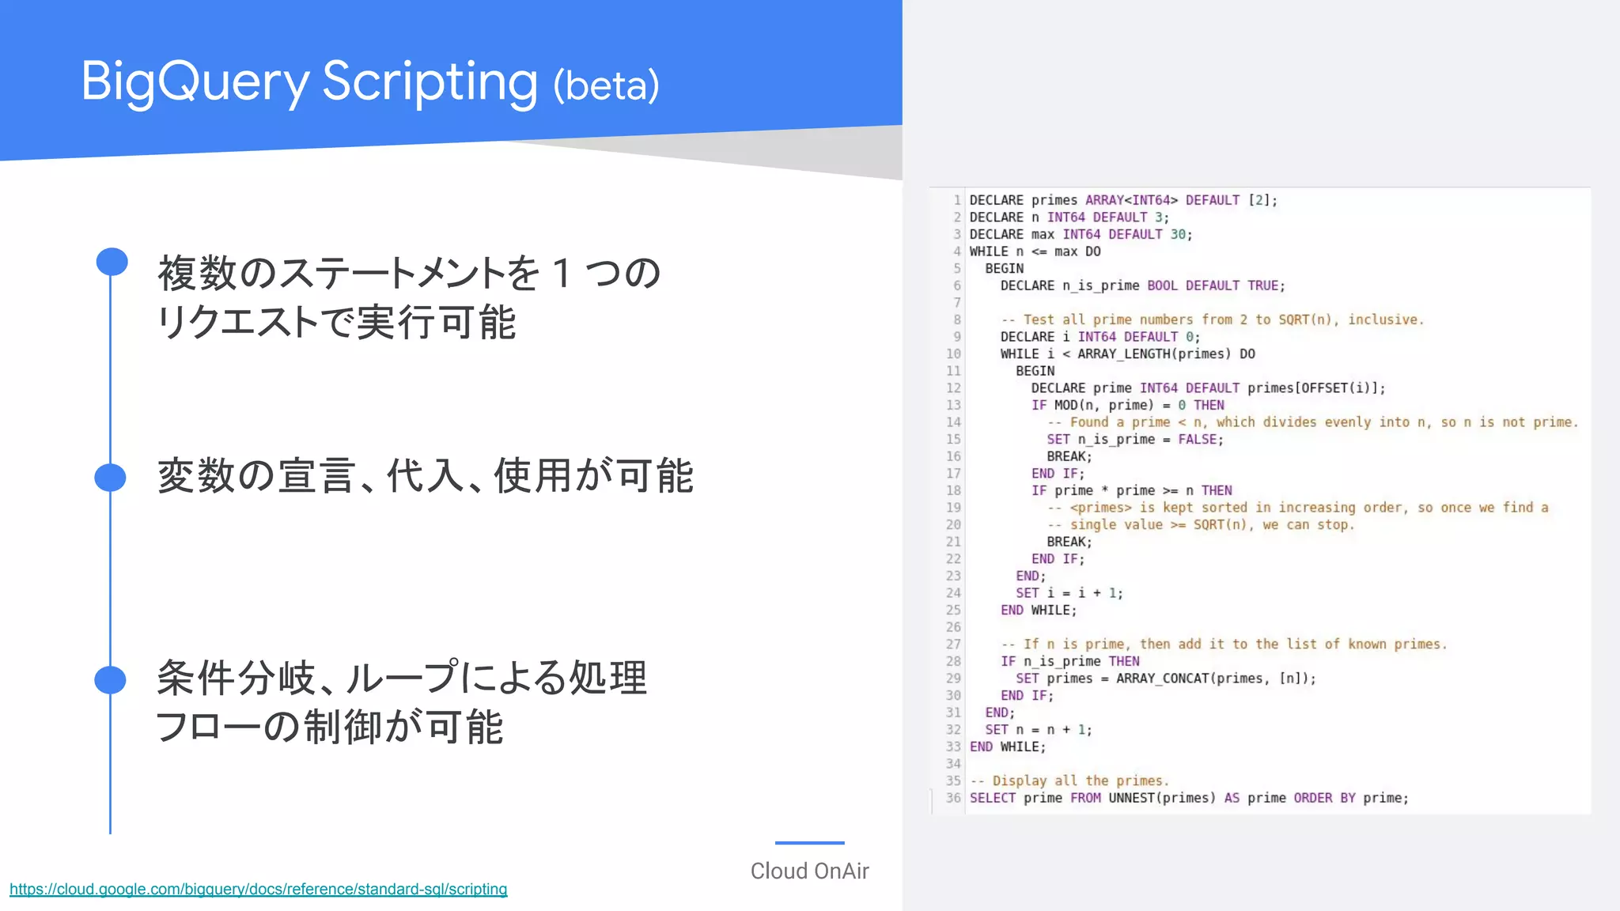Click the text '条件分岐、ループによる処理'
The width and height of the screenshot is (1620, 911).
(402, 678)
